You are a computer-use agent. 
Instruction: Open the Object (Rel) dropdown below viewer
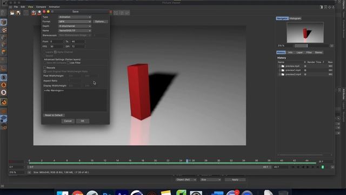click(186, 180)
